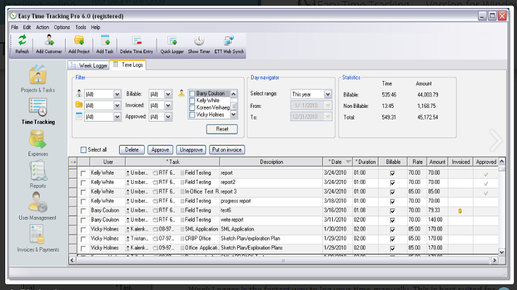Screen dimensions: 517x290
Task: Switch to the Week Logger tab
Action: tap(89, 66)
